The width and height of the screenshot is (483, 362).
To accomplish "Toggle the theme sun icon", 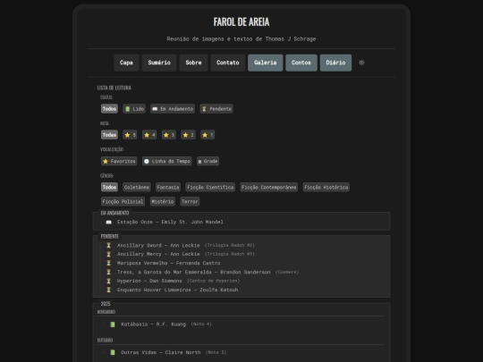I will click(x=361, y=63).
